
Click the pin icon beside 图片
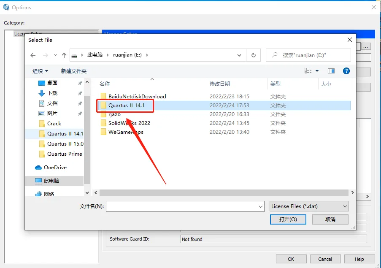pos(80,114)
